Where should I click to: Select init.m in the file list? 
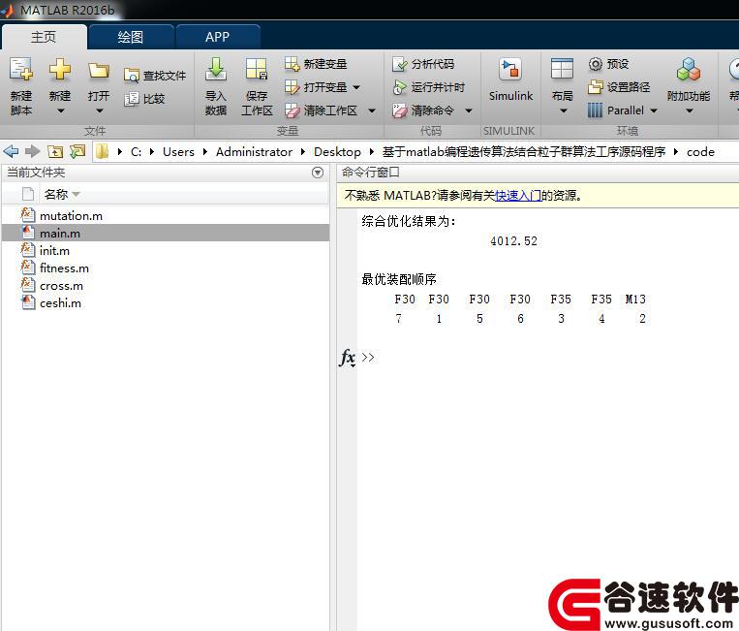pos(166,250)
